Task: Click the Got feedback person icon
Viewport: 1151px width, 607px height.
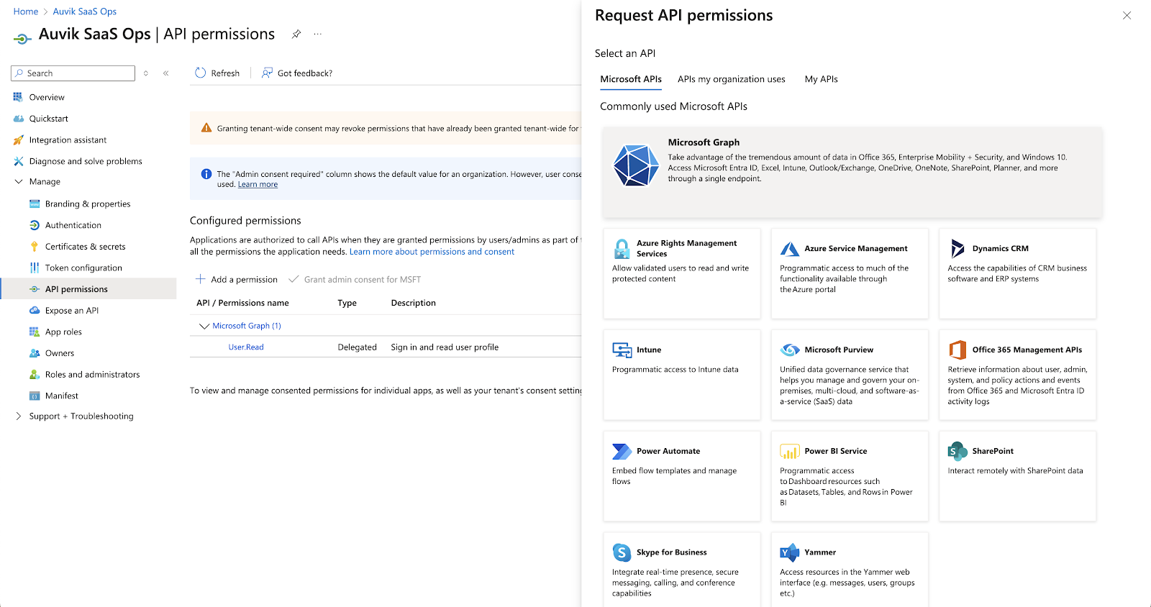Action: click(267, 73)
